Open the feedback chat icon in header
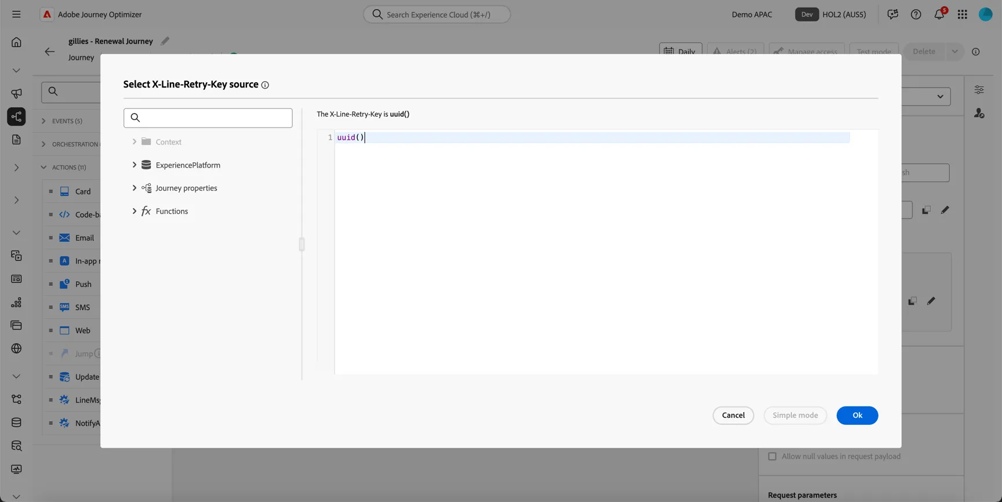 (892, 14)
